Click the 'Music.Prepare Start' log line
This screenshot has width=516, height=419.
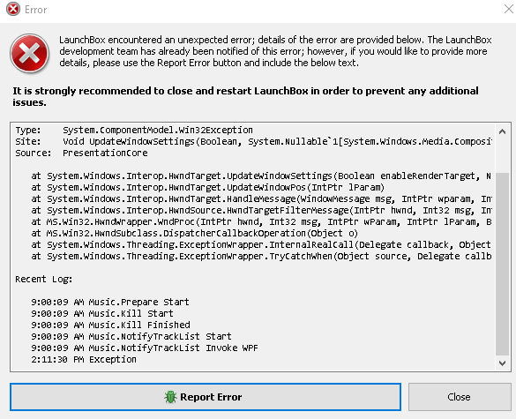click(110, 302)
